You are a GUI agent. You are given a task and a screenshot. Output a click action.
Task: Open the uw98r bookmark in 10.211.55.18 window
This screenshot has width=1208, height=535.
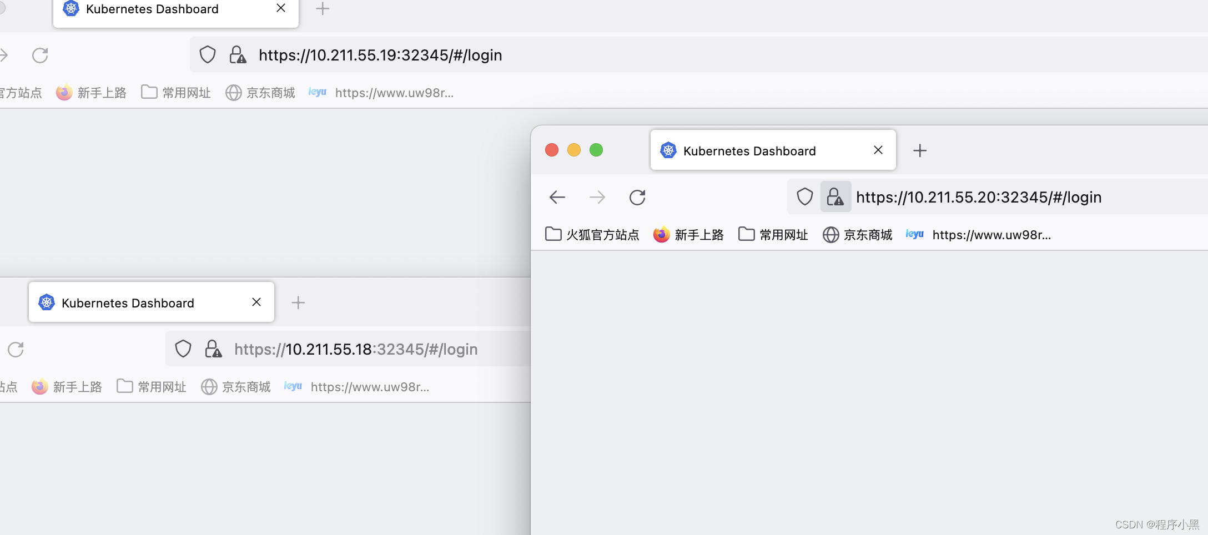pos(357,387)
